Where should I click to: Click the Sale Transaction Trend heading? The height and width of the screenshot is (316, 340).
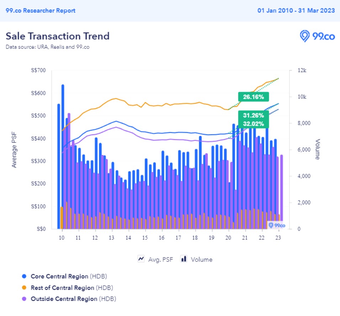tap(57, 36)
